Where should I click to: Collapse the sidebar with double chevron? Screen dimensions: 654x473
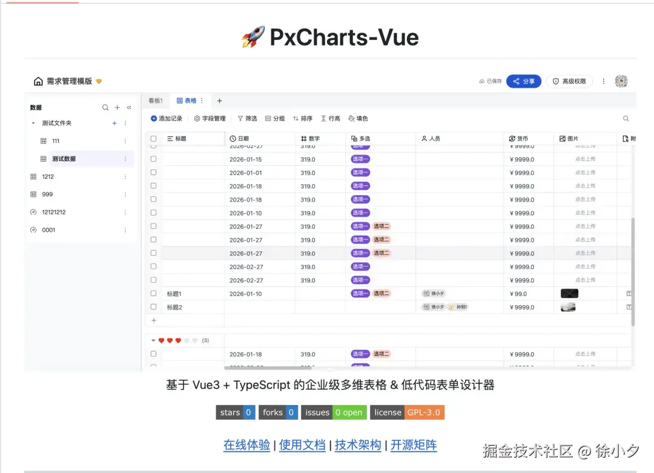click(130, 108)
